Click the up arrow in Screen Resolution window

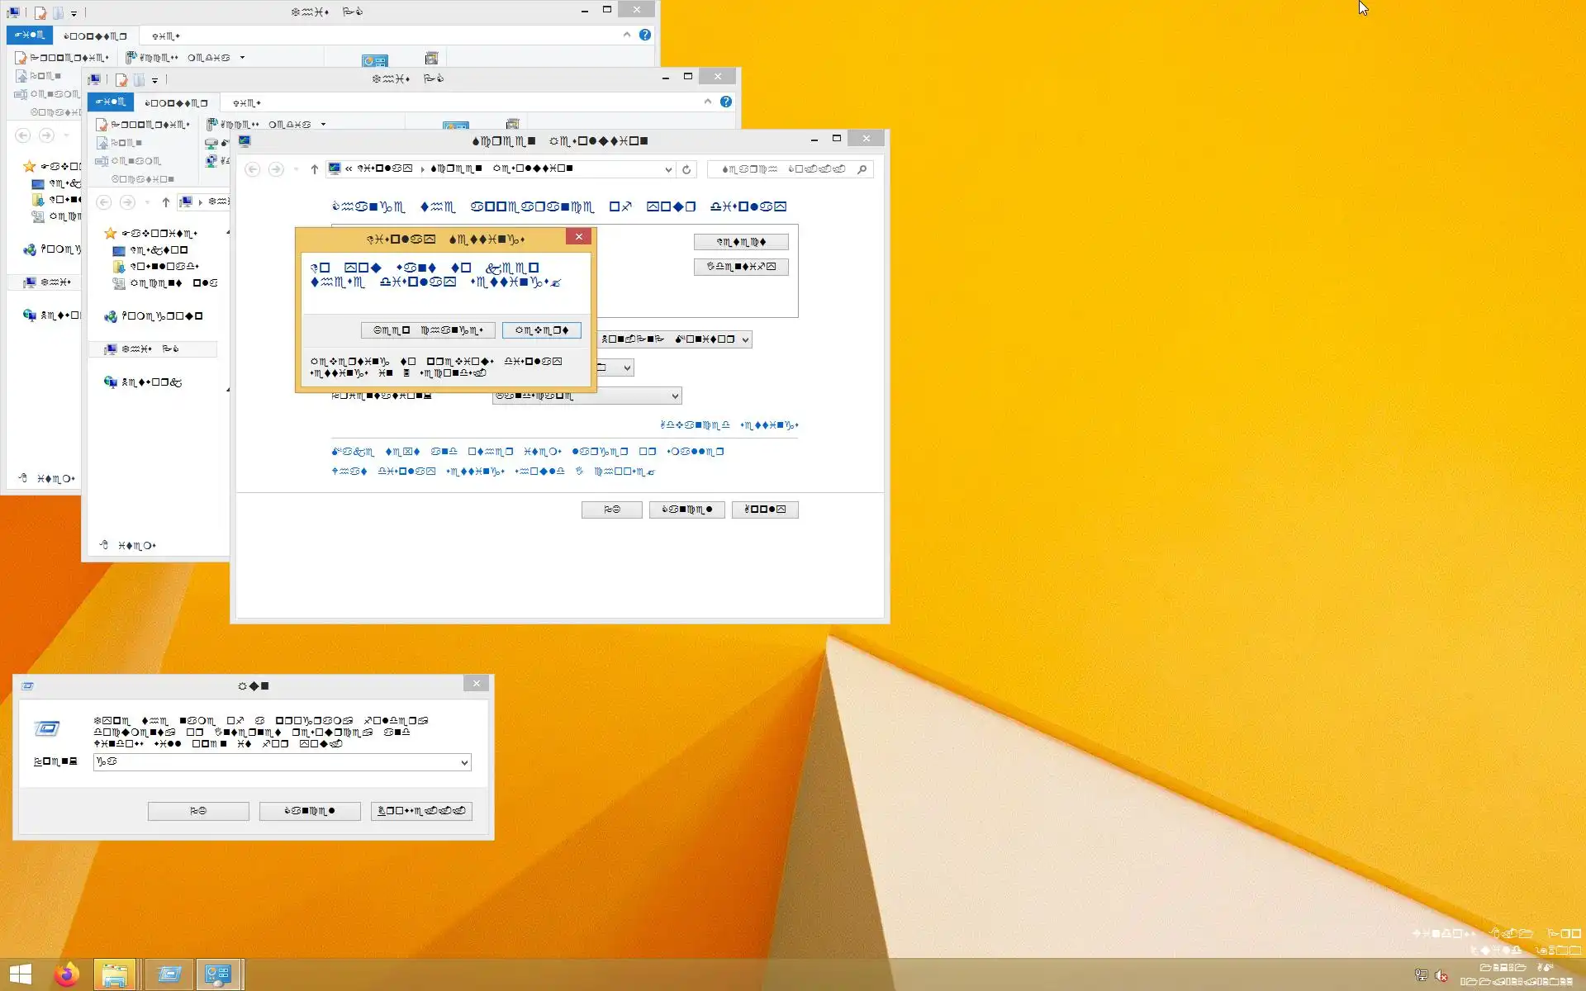coord(314,169)
